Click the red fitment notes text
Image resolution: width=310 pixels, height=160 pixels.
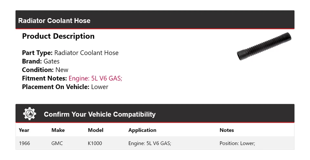pos(95,78)
